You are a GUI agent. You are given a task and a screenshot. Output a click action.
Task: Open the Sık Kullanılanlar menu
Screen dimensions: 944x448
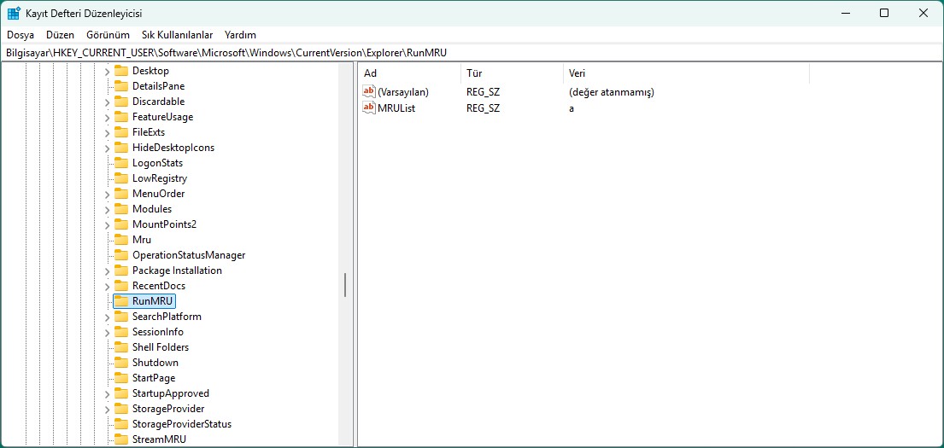coord(179,35)
